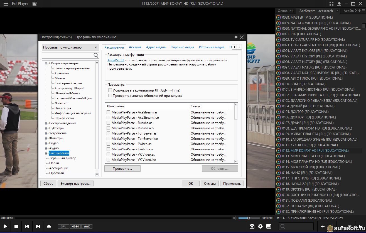This screenshot has width=366, height=233.
Task: Expand the 'Воспроизведение' tree node
Action: tap(46, 123)
